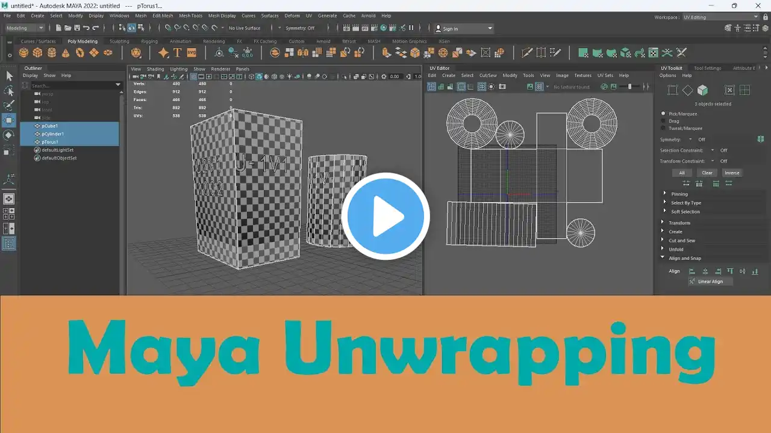This screenshot has width=771, height=433.
Task: Click the Inverse selection button
Action: coord(732,173)
